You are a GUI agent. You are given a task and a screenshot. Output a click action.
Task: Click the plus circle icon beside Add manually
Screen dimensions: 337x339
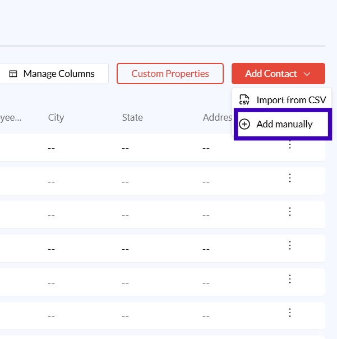pos(244,124)
